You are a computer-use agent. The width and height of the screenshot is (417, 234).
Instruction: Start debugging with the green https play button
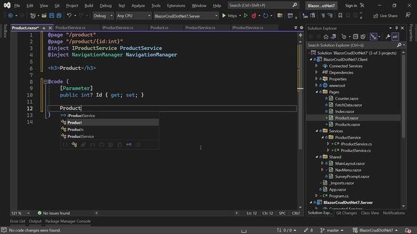coord(224,16)
